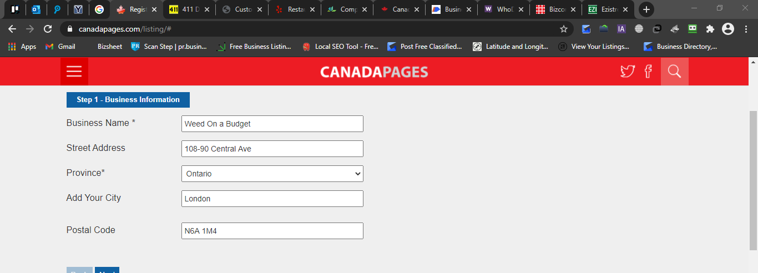Switch to pinned Trello tab

point(15,9)
